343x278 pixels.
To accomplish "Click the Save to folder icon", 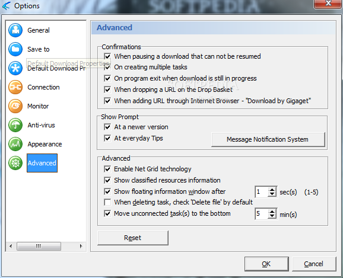I will [x=15, y=49].
